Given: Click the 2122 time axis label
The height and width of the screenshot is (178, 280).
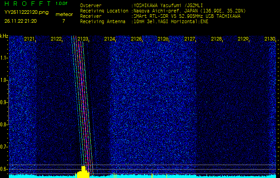Looking at the screenshot, I should click(56, 39).
